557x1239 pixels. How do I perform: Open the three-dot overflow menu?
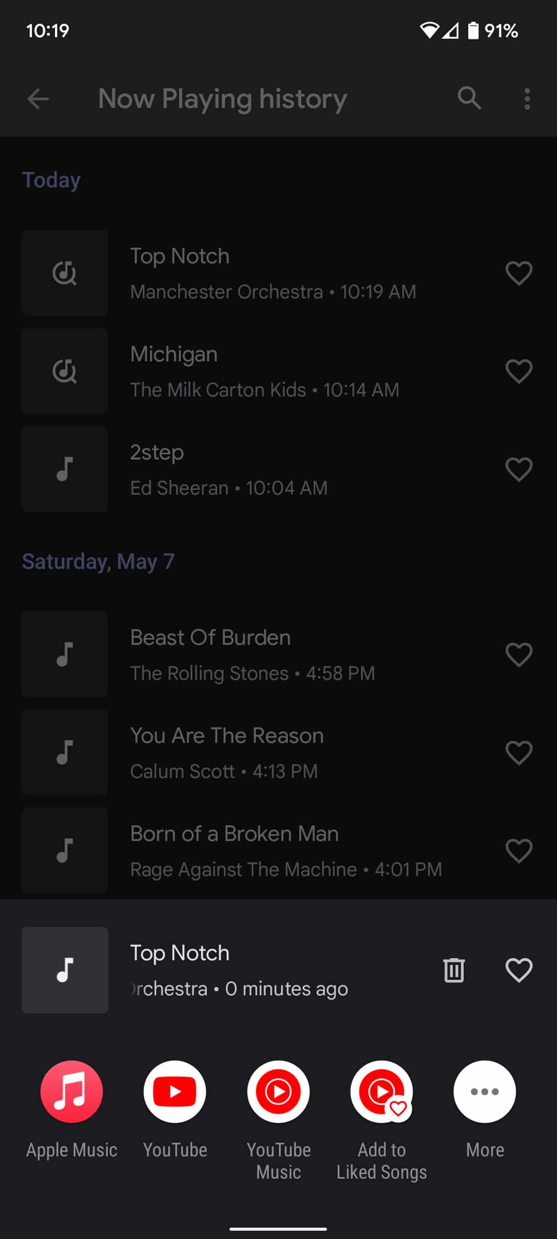[x=527, y=99]
